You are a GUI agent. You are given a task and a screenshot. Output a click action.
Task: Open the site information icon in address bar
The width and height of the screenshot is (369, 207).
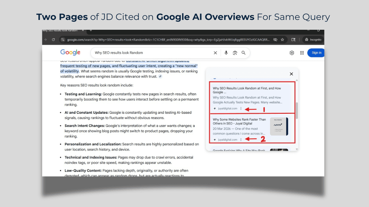click(63, 40)
